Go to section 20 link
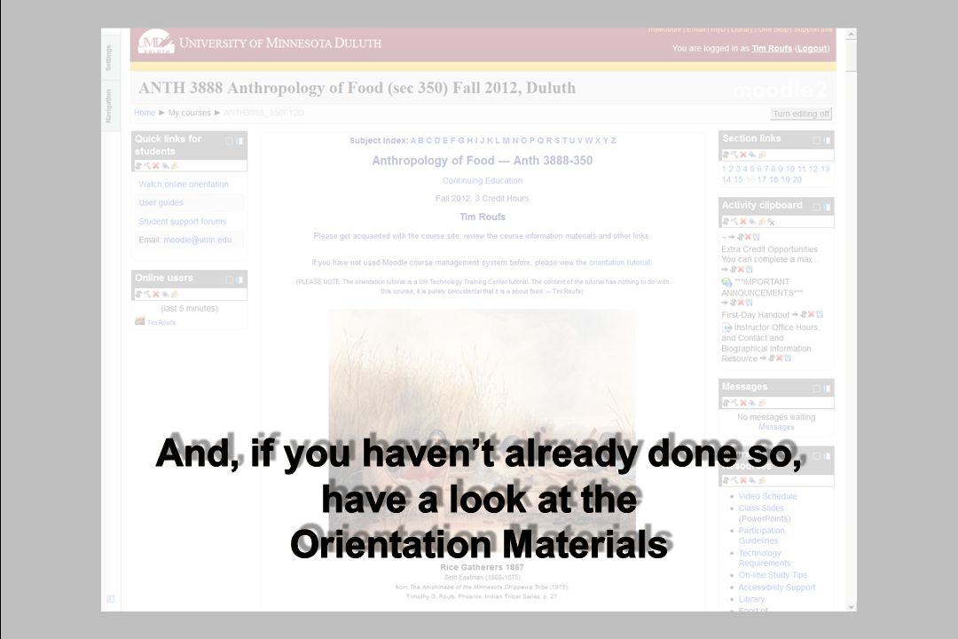Viewport: 958px width, 639px height. [797, 180]
